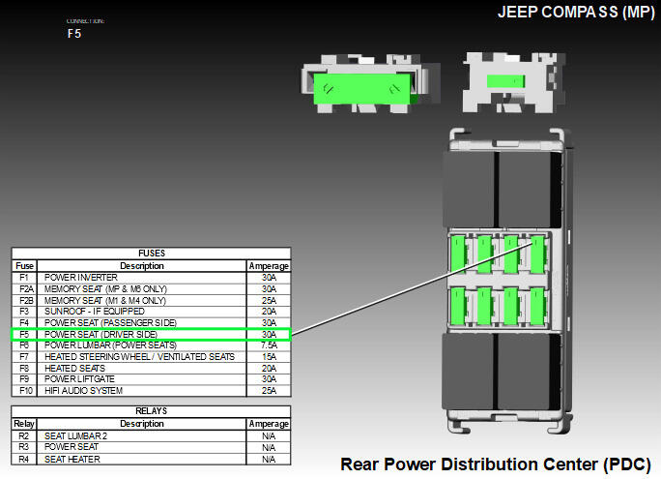The width and height of the screenshot is (661, 479).
Task: Click N/A amperage for SEAT HEATER relay
Action: click(269, 460)
